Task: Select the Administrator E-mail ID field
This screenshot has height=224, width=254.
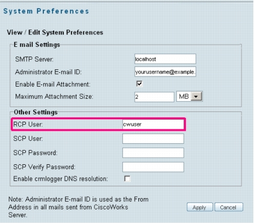Action: [x=165, y=72]
